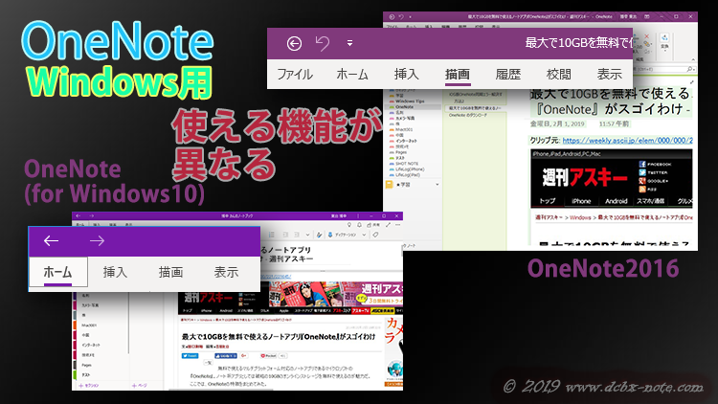Click the ink pen icon beside the dictation button

pos(319,235)
